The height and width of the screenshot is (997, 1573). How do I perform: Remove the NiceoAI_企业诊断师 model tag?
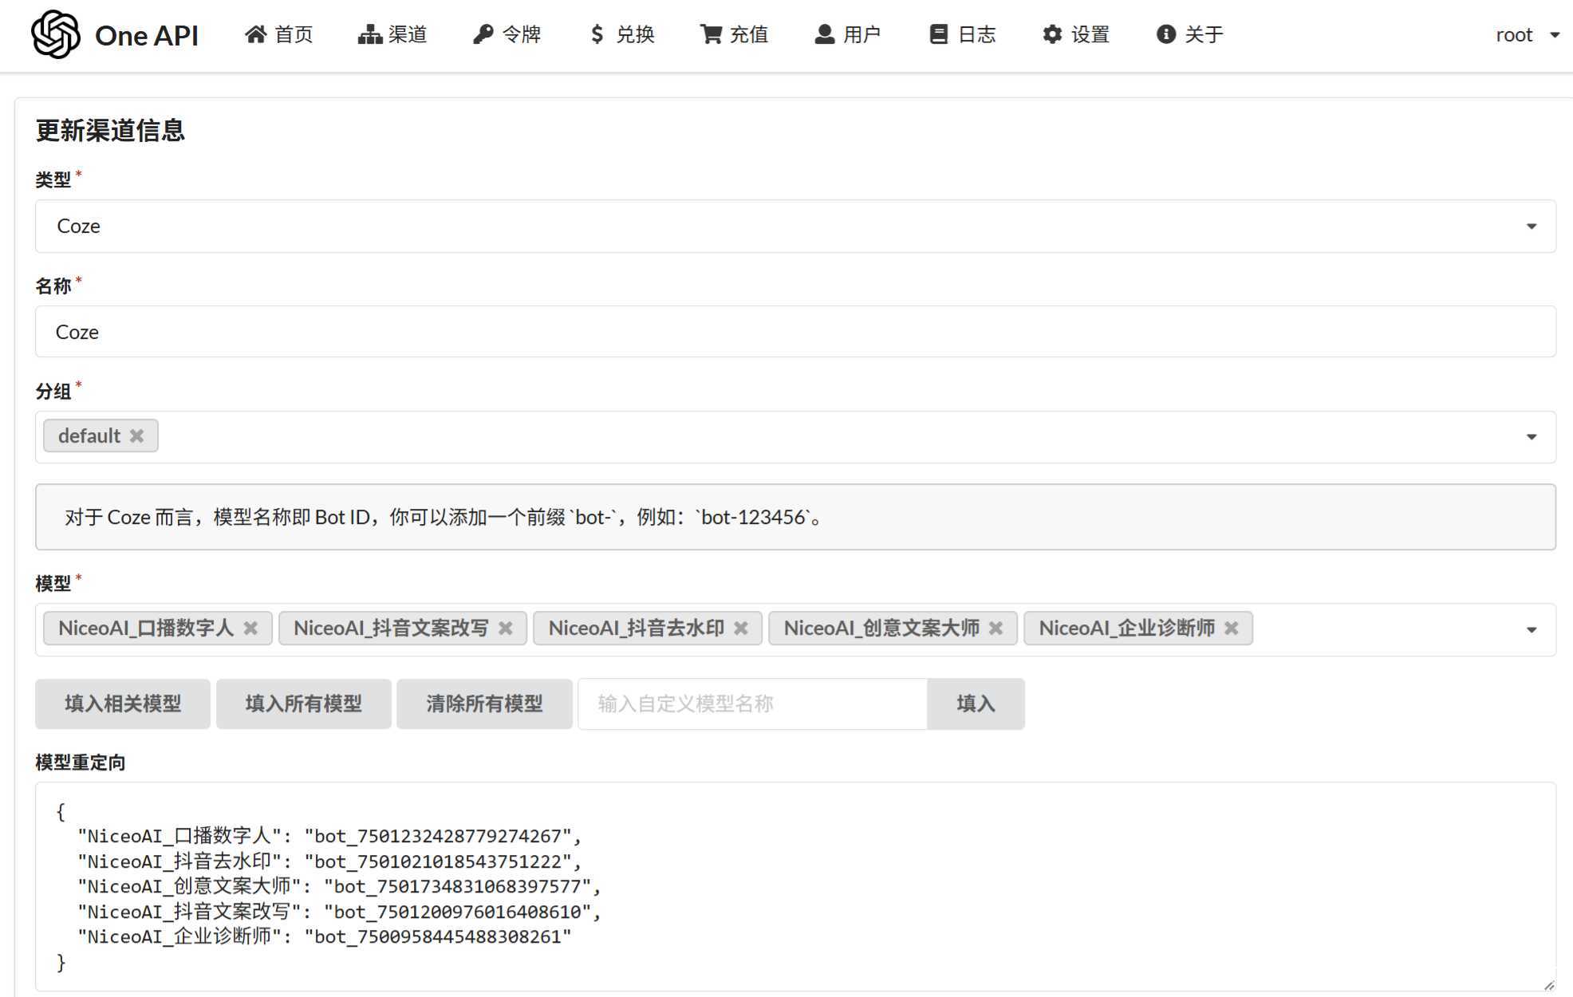tap(1232, 629)
